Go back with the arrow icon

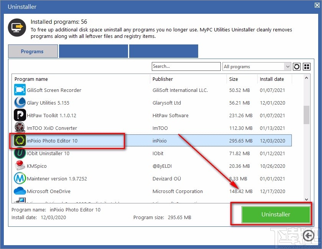pyautogui.click(x=309, y=236)
